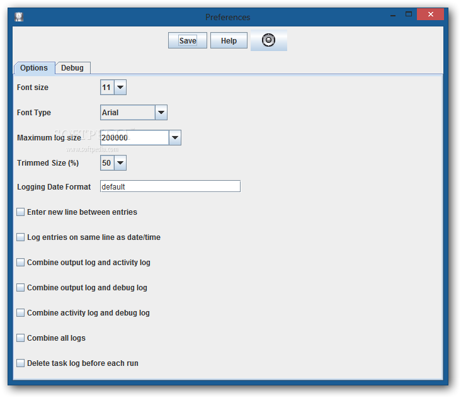Viewport: 461px width, 398px height.
Task: Click the Font size label
Action: 33,88
